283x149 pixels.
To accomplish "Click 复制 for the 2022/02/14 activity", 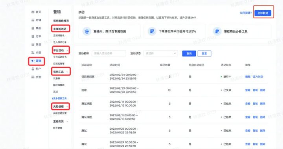I will point(255,104).
